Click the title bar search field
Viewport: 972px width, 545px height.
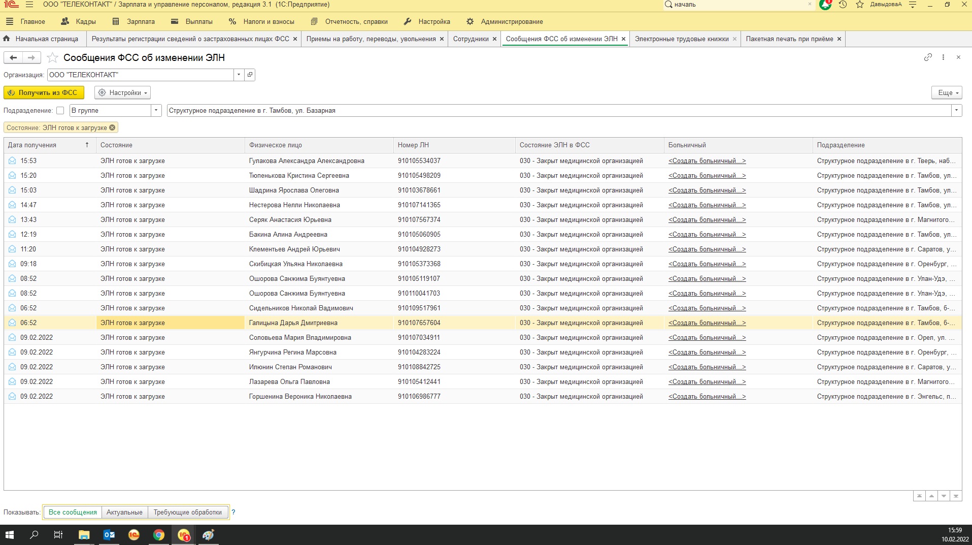[x=739, y=5]
